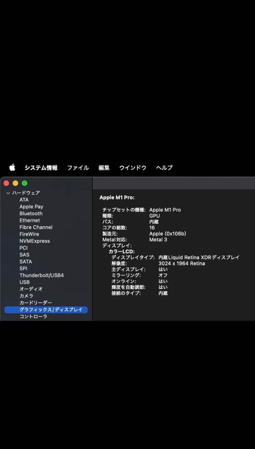Screen dimensions: 255x449
Task: Click the ミラーリング value オフ
Action: 163,276
